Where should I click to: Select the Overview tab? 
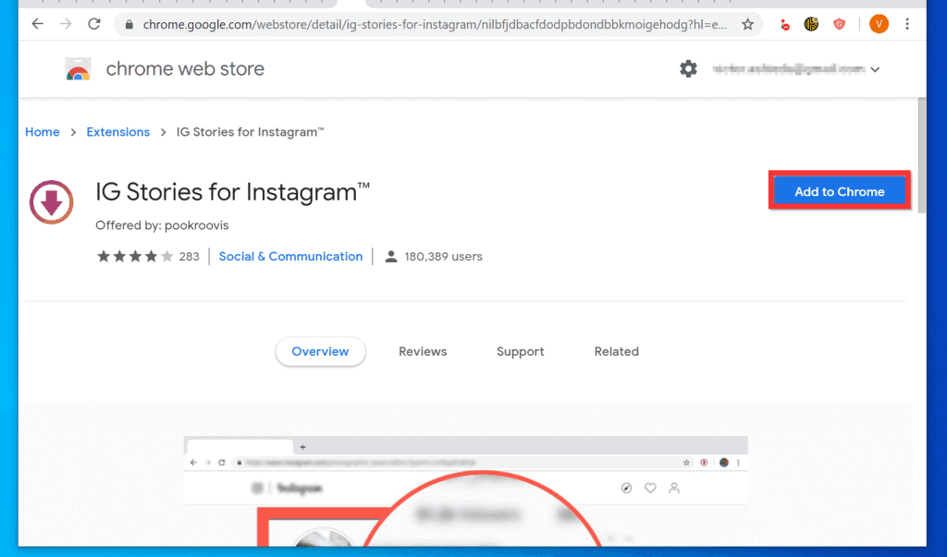320,352
